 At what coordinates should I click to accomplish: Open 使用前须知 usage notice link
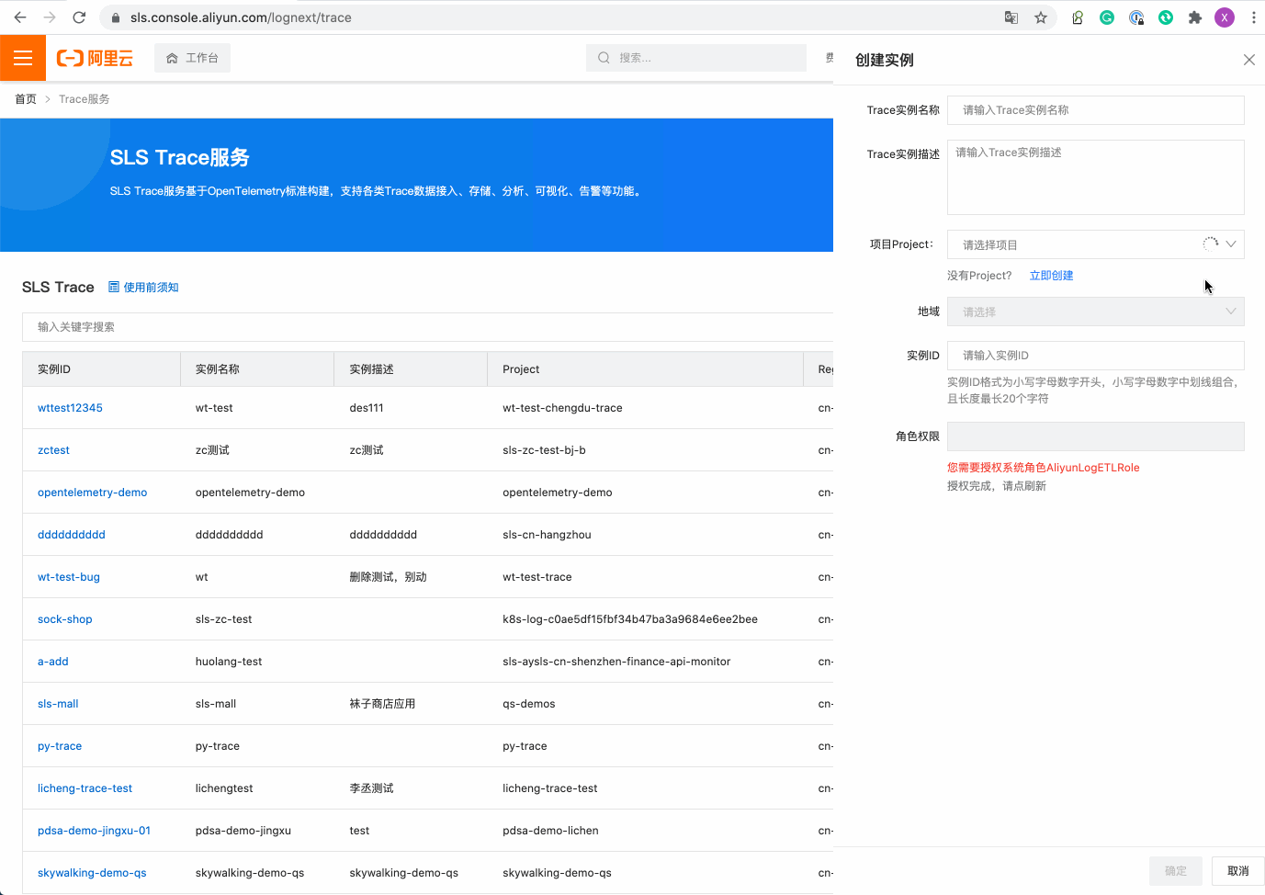[x=143, y=288]
